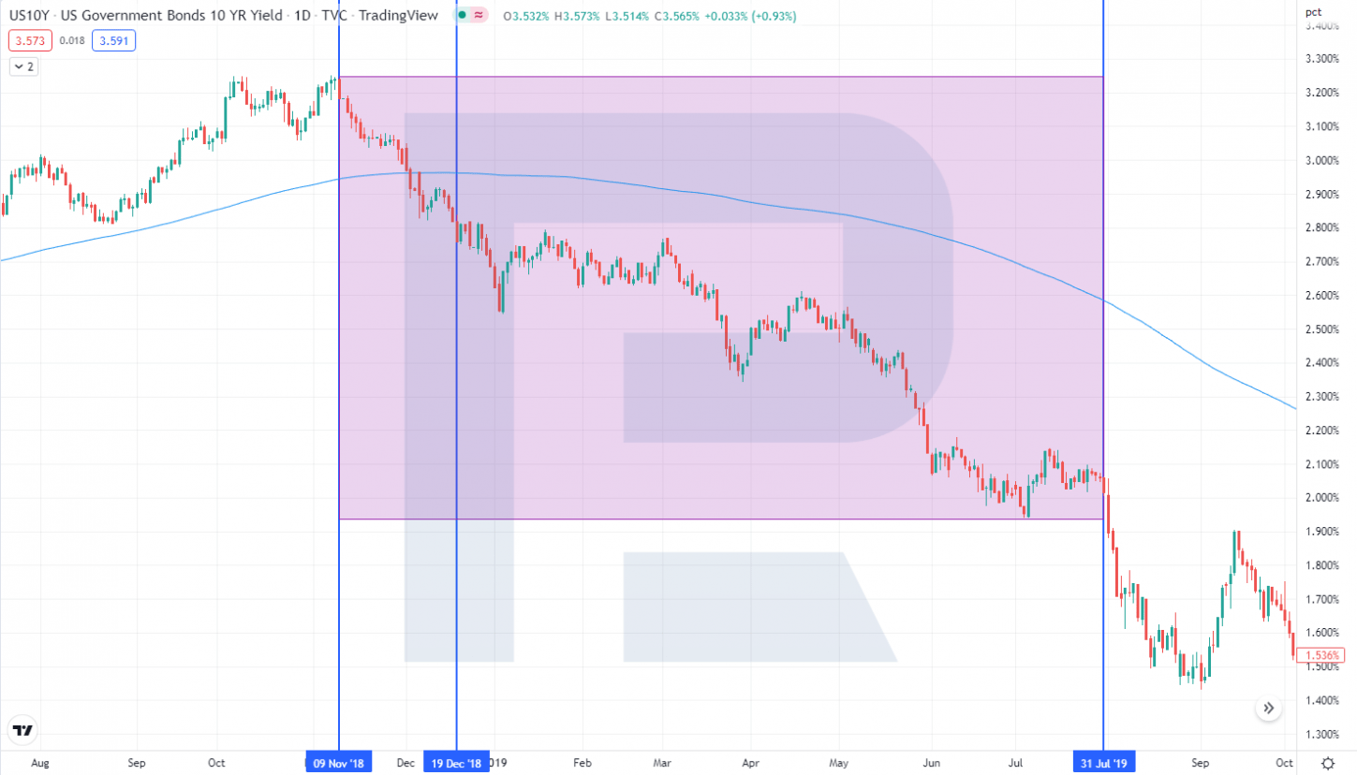The image size is (1357, 775).
Task: Click the 1.536% current price label
Action: click(x=1322, y=655)
